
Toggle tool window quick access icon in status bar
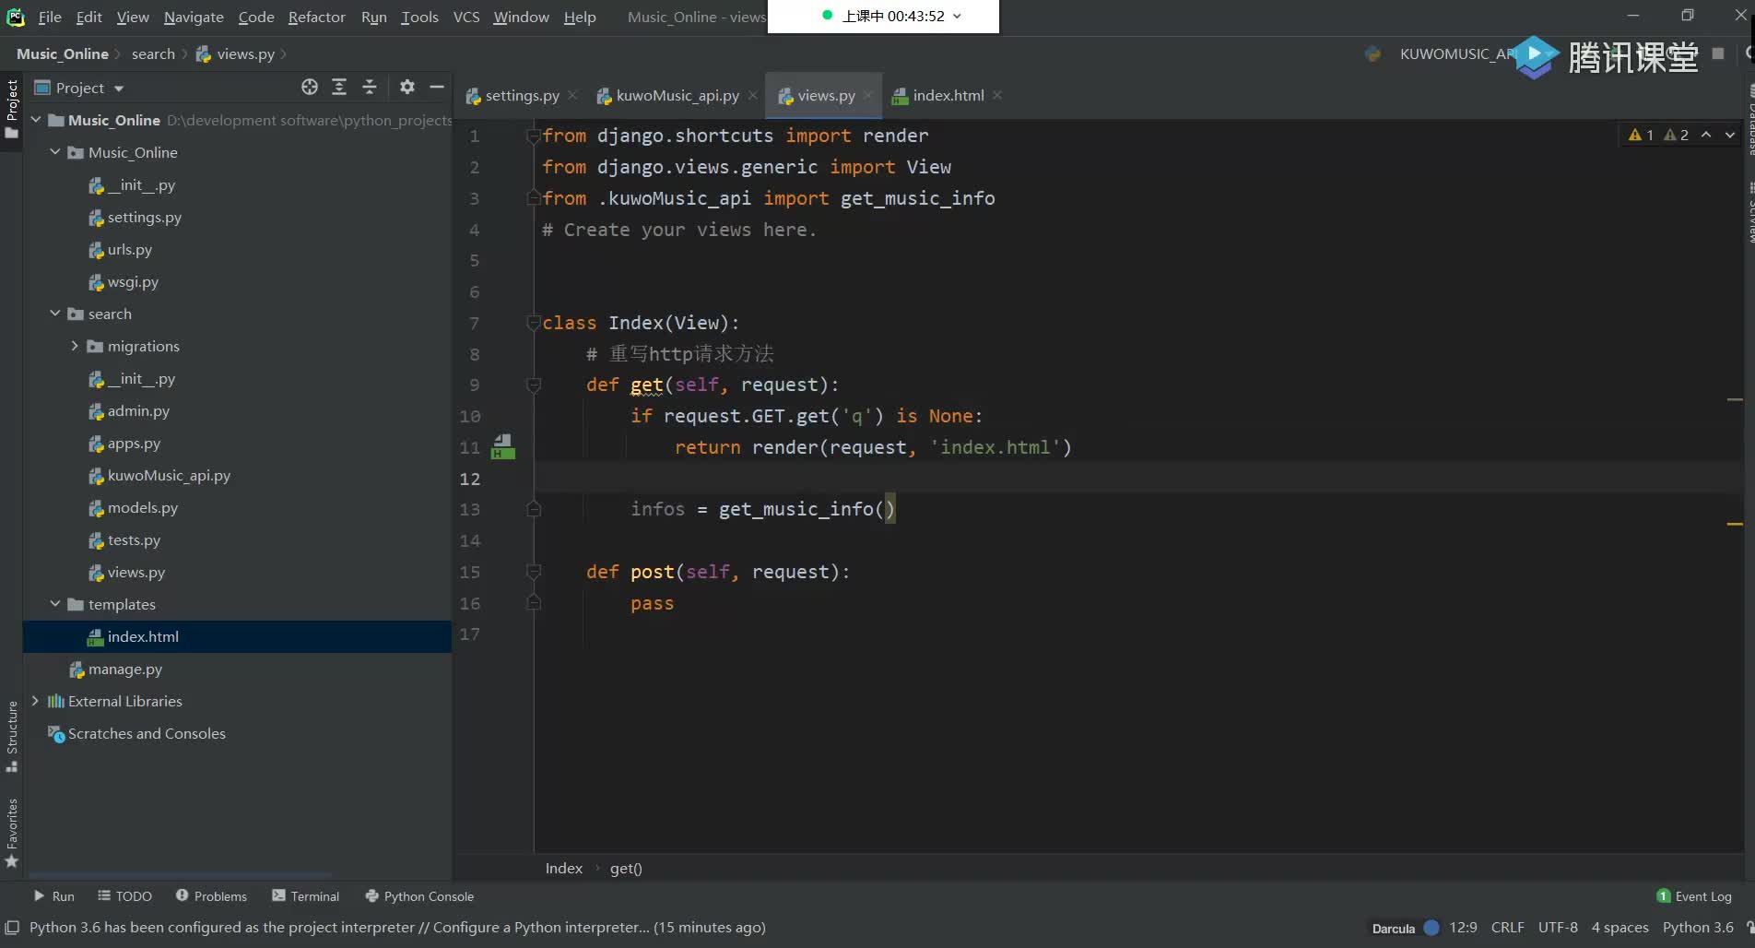(12, 928)
